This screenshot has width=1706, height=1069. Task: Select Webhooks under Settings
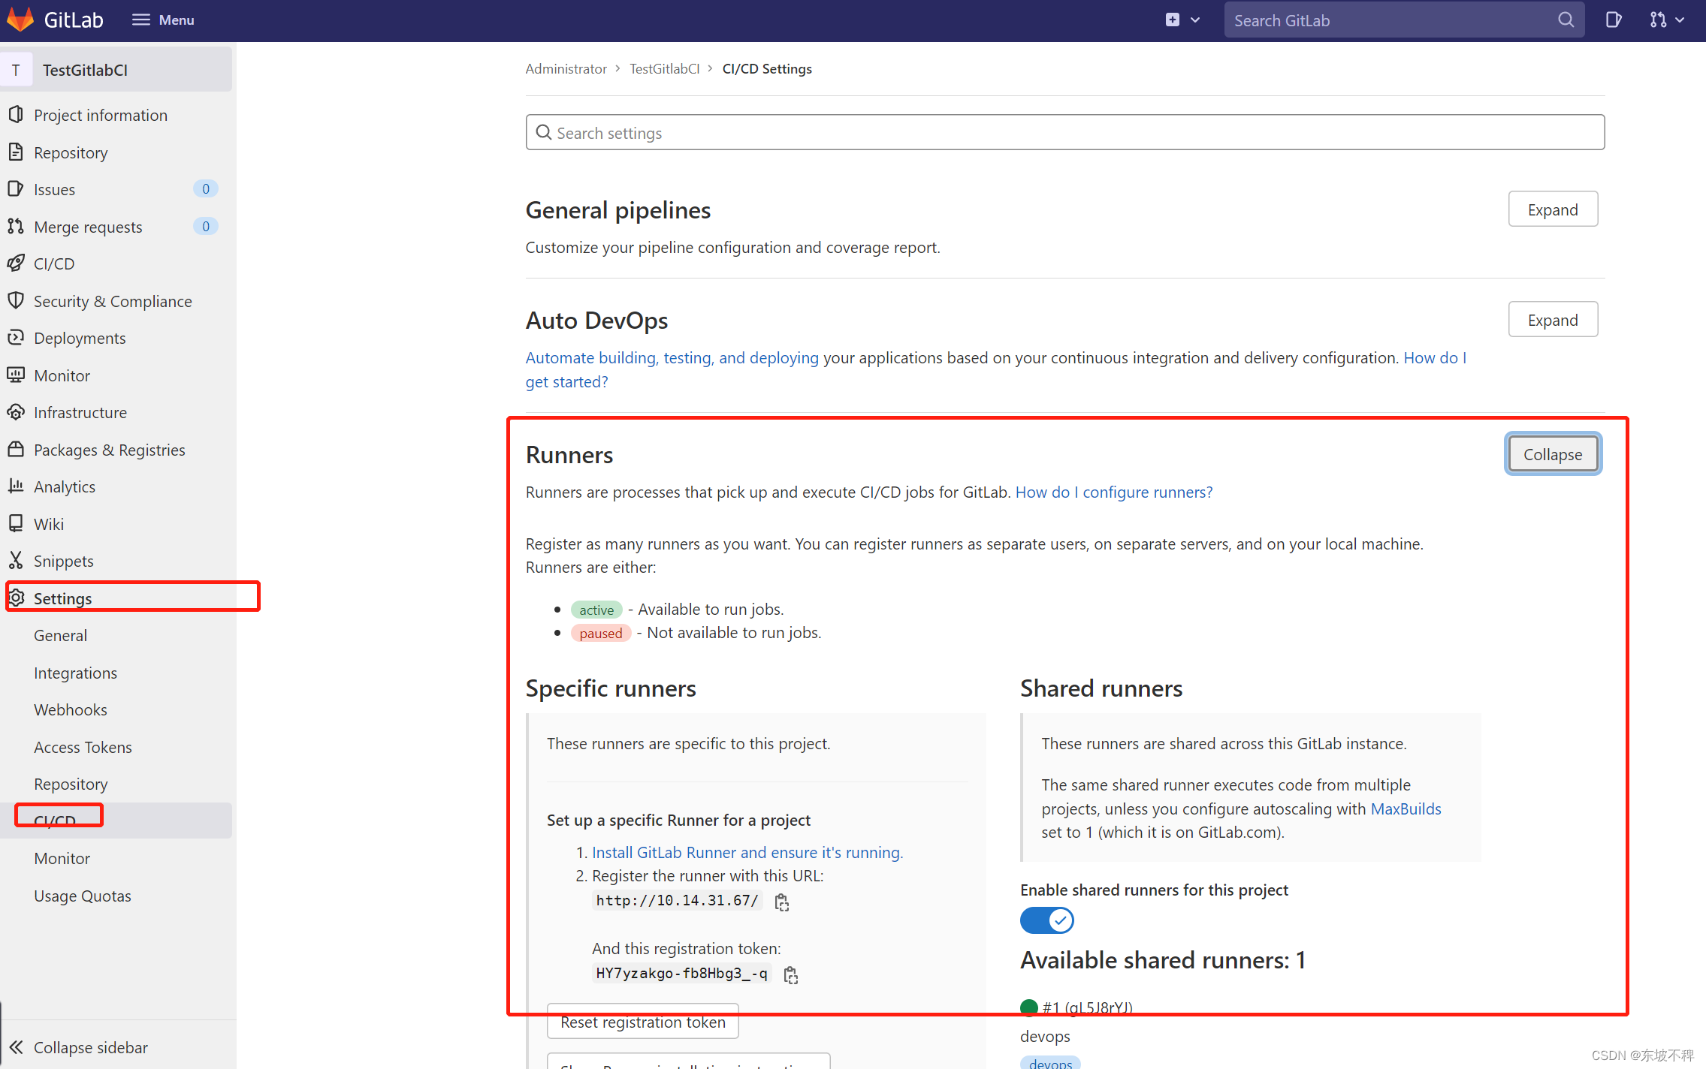pos(71,709)
